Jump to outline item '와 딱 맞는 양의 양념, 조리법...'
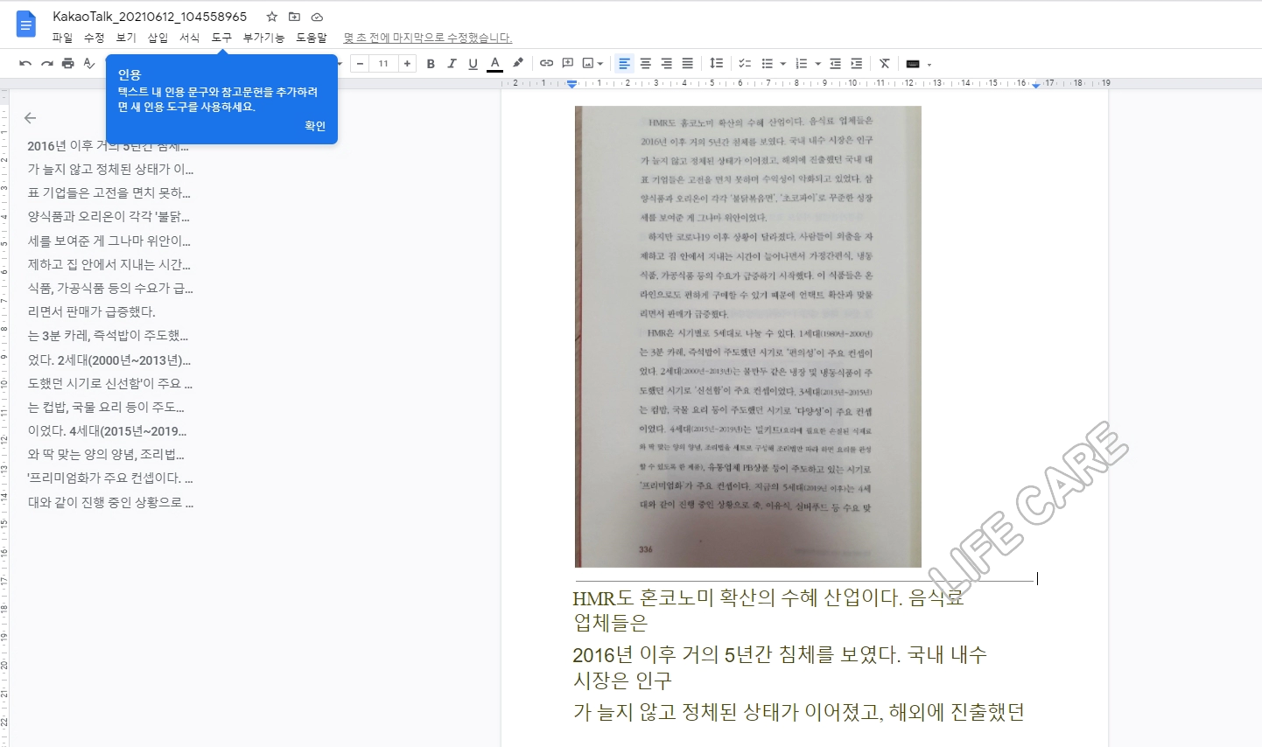Screen dimensions: 1262x747 [106, 454]
